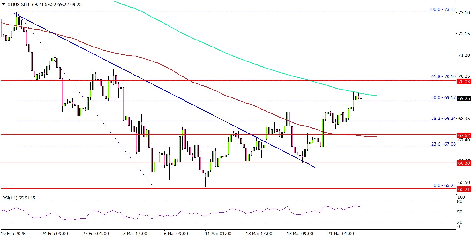Click the 66.38 red price level tag

464,163
